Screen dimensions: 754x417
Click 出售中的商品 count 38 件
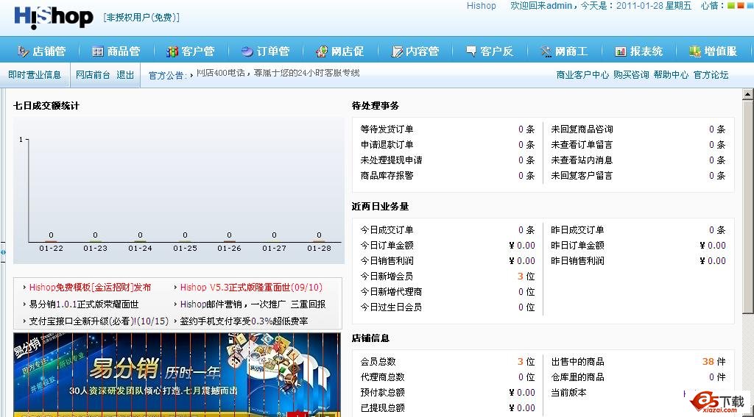pos(714,361)
